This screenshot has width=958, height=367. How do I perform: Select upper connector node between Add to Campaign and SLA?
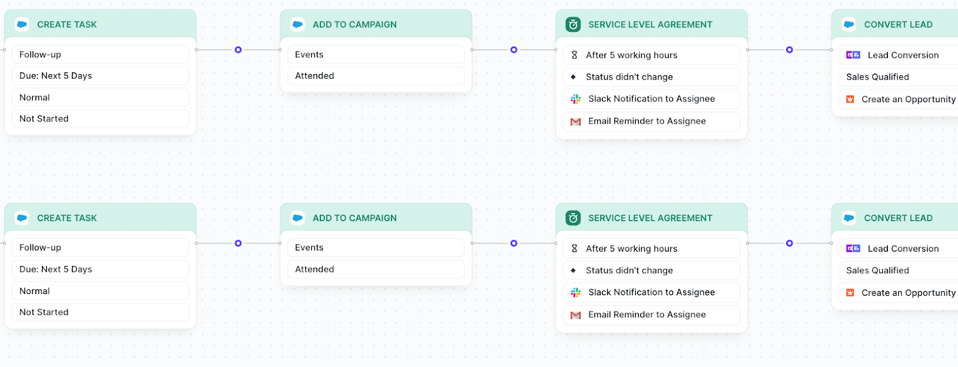pyautogui.click(x=514, y=50)
